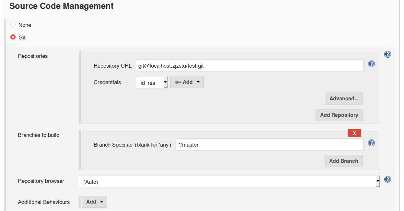Select the Git radio option
The width and height of the screenshot is (404, 211).
click(13, 37)
